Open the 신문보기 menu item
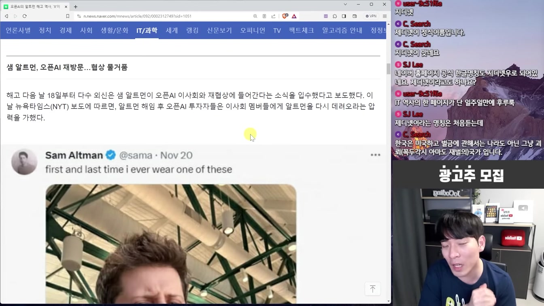The height and width of the screenshot is (306, 544). click(219, 30)
